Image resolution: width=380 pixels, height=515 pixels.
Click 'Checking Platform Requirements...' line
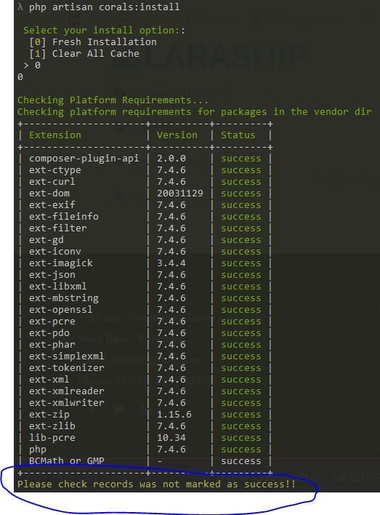pyautogui.click(x=113, y=100)
